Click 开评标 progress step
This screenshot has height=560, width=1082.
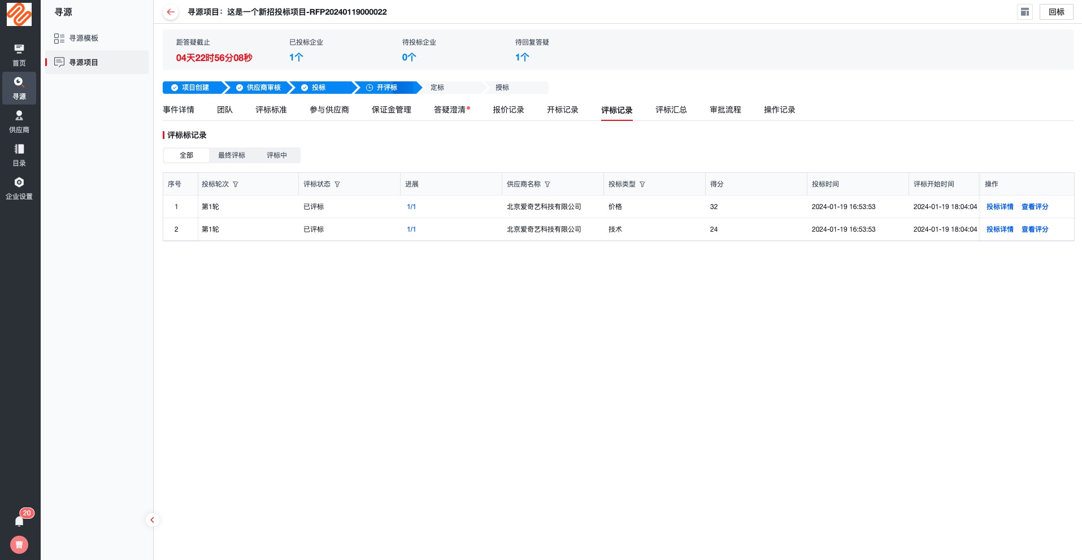tap(389, 88)
